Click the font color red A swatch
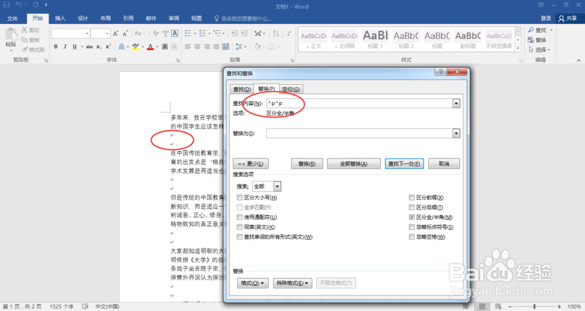This screenshot has height=311, width=585. pyautogui.click(x=150, y=47)
